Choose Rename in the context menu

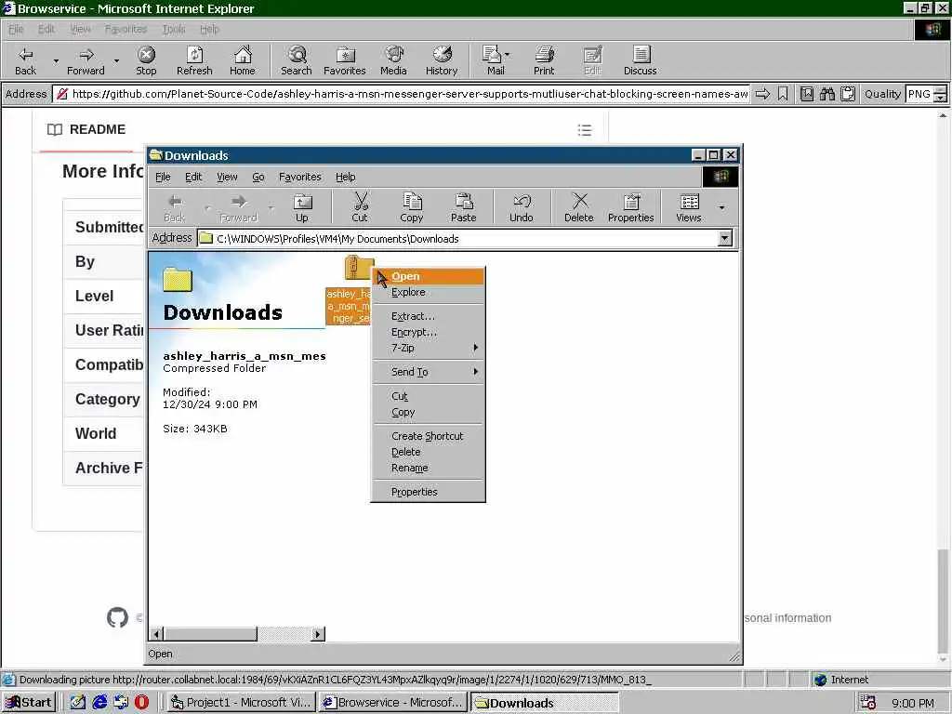click(428, 469)
